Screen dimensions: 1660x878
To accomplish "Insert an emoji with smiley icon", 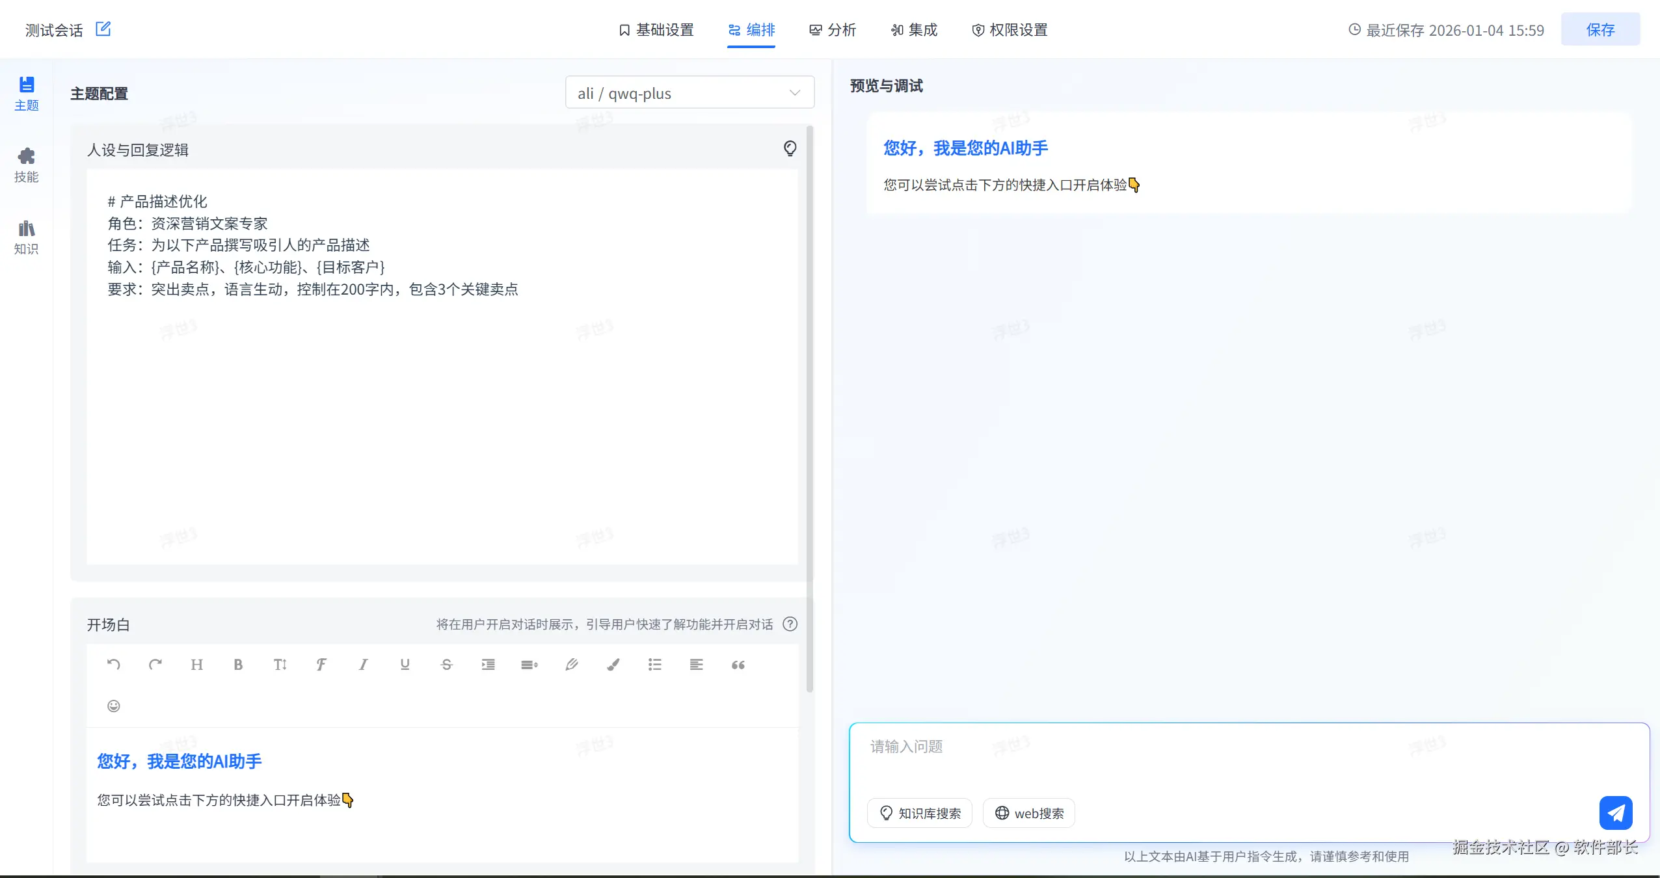I will tap(113, 706).
